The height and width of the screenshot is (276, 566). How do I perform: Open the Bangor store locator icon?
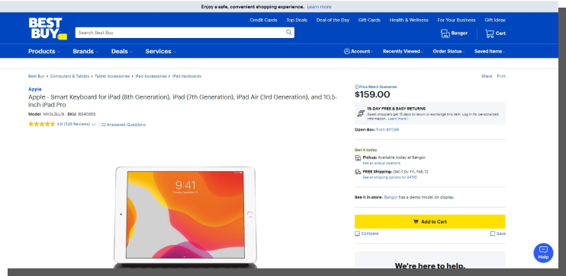(x=445, y=33)
